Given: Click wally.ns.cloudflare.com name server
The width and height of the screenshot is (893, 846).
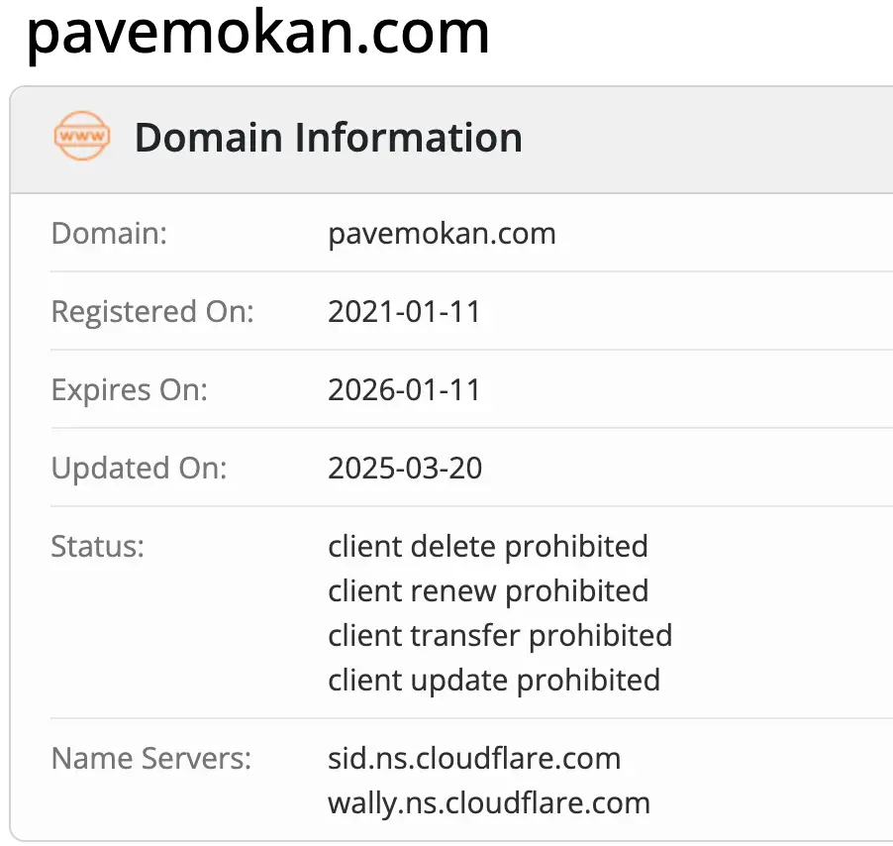Looking at the screenshot, I should [x=489, y=802].
